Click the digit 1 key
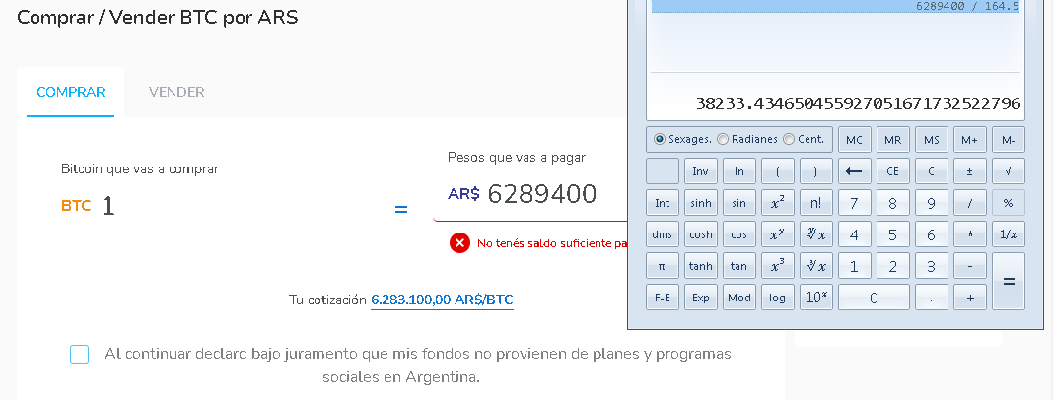The image size is (1053, 400). 854,266
